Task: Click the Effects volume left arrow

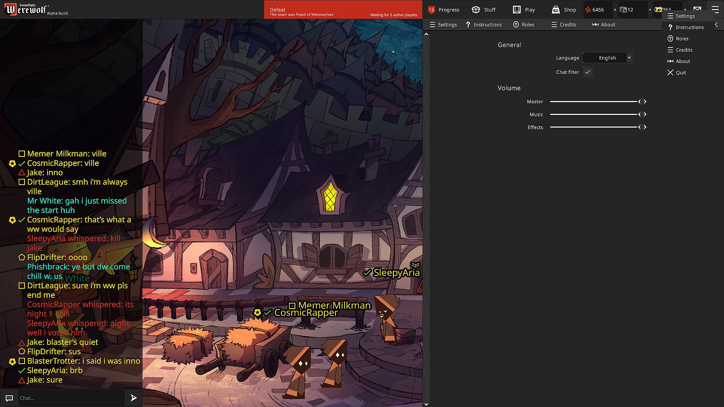Action: 639,127
